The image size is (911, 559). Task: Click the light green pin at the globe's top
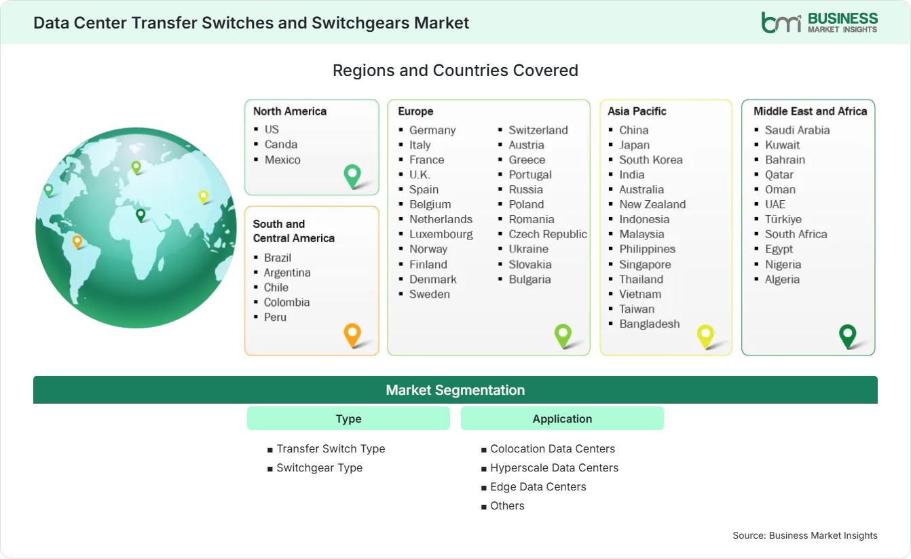point(136,167)
